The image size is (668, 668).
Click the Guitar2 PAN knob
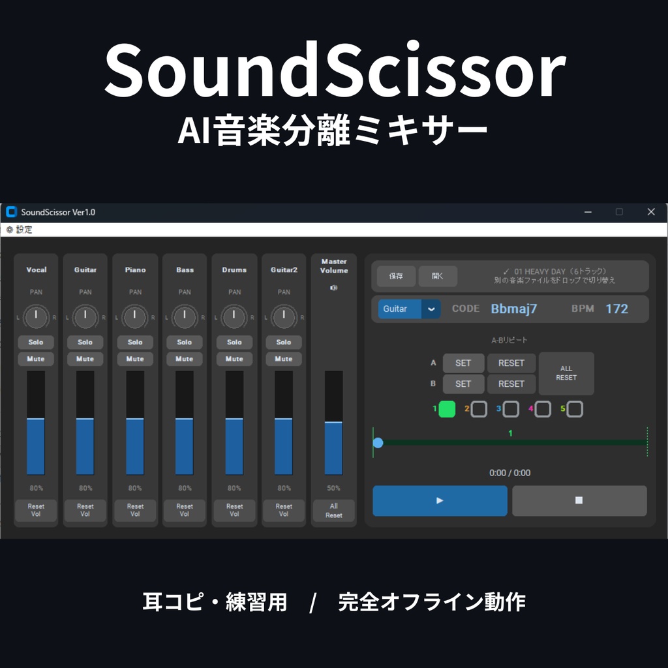tap(284, 317)
